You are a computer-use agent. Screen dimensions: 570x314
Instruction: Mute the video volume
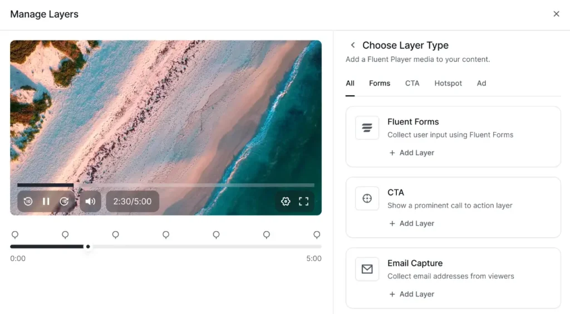90,202
